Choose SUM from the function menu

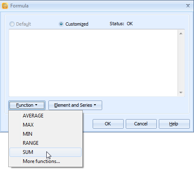tap(46, 152)
